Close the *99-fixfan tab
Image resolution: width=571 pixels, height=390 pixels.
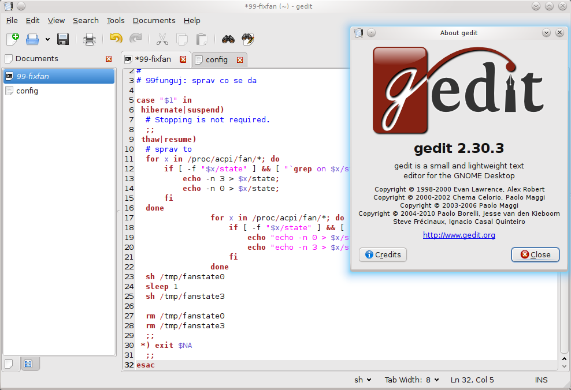coord(183,59)
